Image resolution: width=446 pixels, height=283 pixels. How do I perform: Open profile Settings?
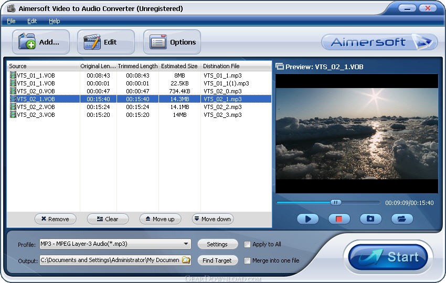click(217, 244)
